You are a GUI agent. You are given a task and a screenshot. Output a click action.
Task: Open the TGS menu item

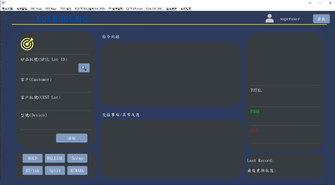[x=66, y=9]
